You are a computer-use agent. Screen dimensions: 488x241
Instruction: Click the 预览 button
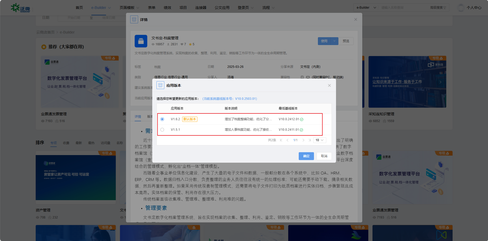(x=346, y=41)
